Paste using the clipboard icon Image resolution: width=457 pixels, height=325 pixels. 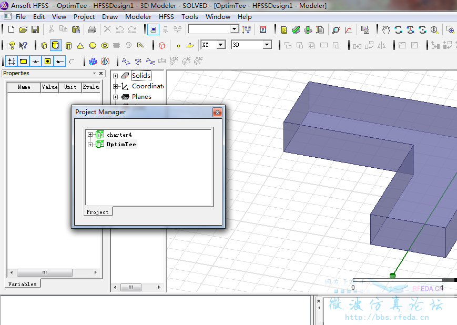click(x=76, y=29)
